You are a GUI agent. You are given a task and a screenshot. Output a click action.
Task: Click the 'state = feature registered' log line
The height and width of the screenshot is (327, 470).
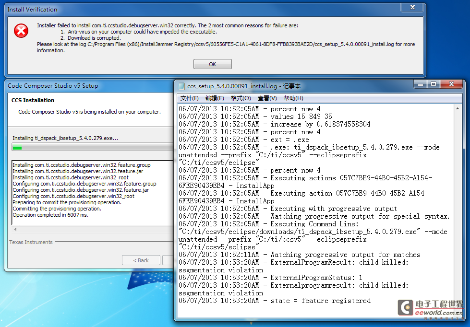[x=275, y=301]
